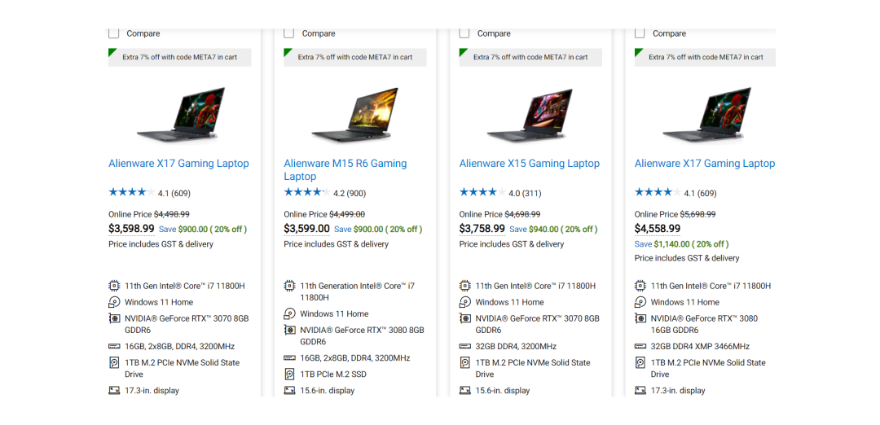Click the $3,598.99 underlined price

[131, 229]
